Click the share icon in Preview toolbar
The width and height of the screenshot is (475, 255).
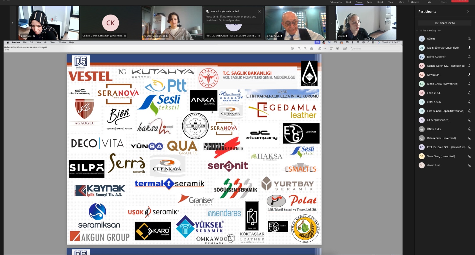[x=311, y=48]
